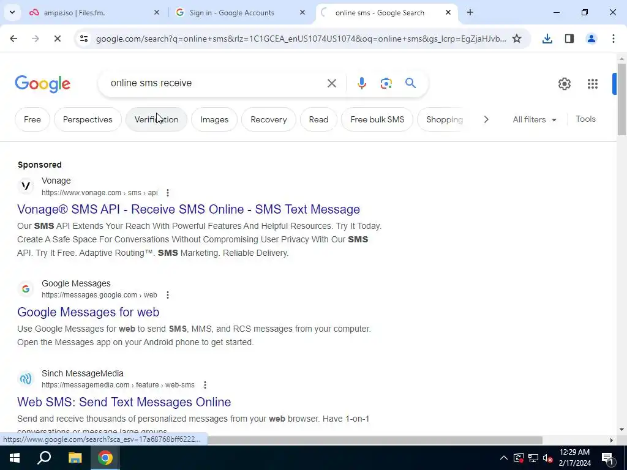Open Web SMS: Send Text Messages Online

click(124, 402)
